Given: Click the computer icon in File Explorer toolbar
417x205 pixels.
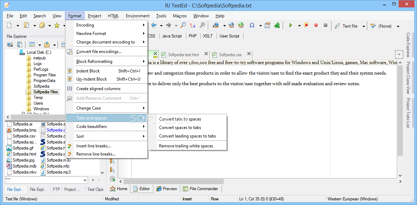Looking at the screenshot, I should click(x=10, y=45).
